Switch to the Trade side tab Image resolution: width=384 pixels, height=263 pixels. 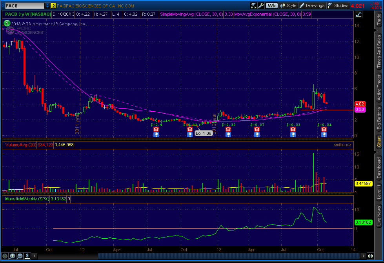pyautogui.click(x=379, y=20)
